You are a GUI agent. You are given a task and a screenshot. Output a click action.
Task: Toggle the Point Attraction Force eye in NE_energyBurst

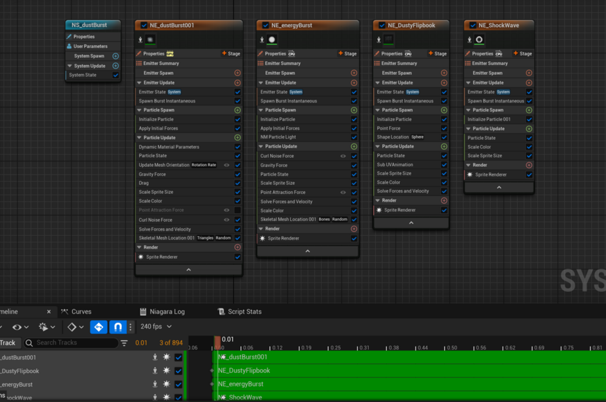[343, 193]
